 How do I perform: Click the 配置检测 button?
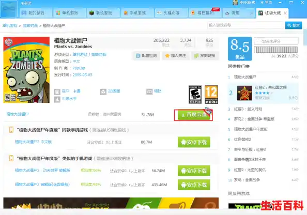[x=146, y=56]
